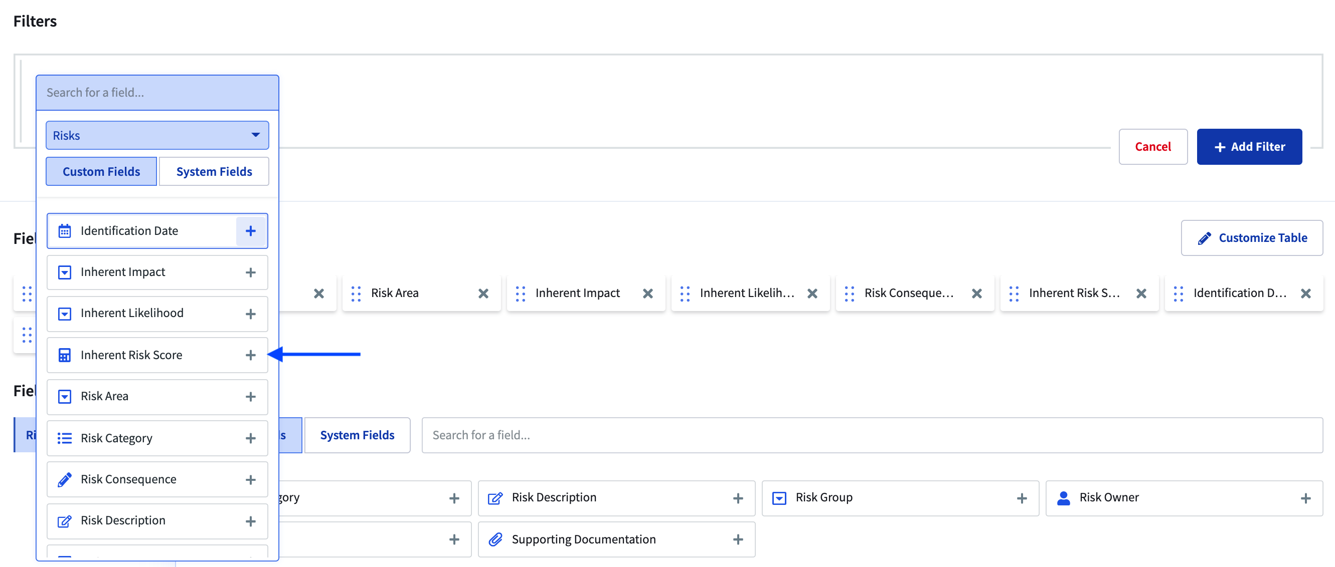Viewport: 1335px width, 567px height.
Task: Open System Fields tab beside lower search
Action: [x=357, y=435]
